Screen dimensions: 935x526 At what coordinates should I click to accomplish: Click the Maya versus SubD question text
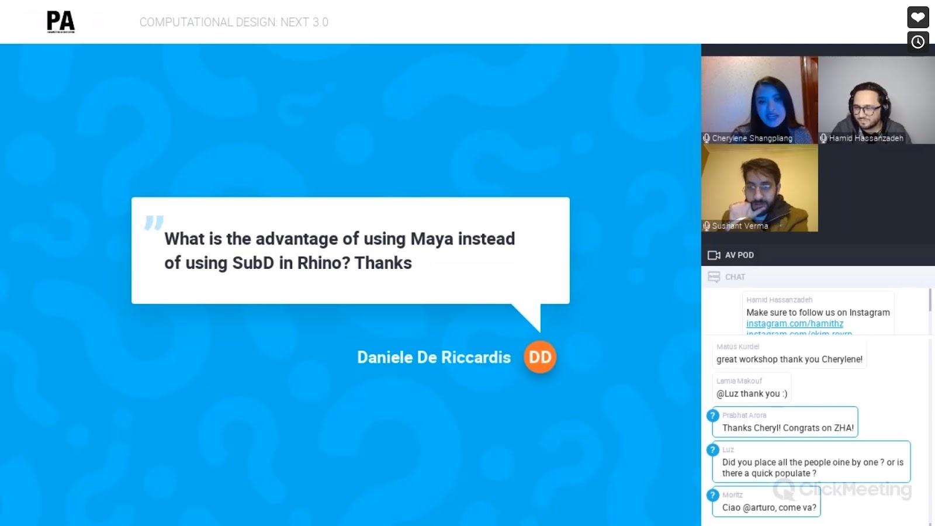[x=340, y=251]
